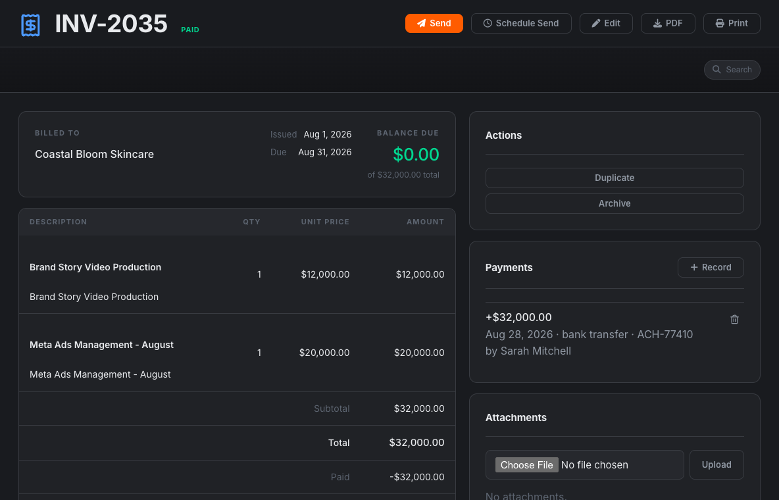This screenshot has height=500, width=779.
Task: Archive this invoice
Action: click(615, 204)
